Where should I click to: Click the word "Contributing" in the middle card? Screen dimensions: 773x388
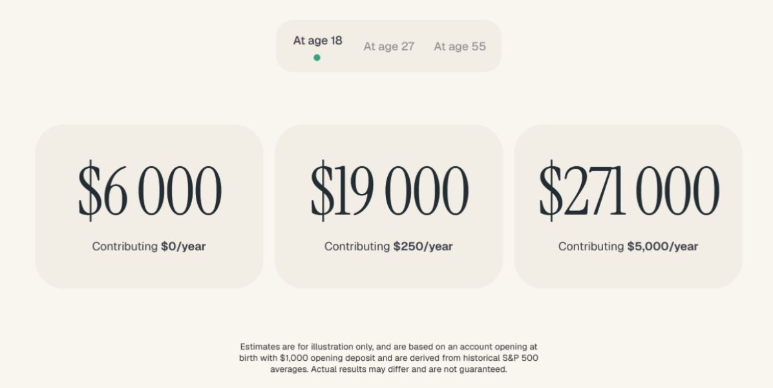tap(357, 246)
